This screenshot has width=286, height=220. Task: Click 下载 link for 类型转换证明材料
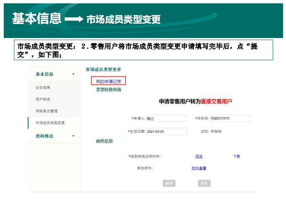click(x=236, y=157)
